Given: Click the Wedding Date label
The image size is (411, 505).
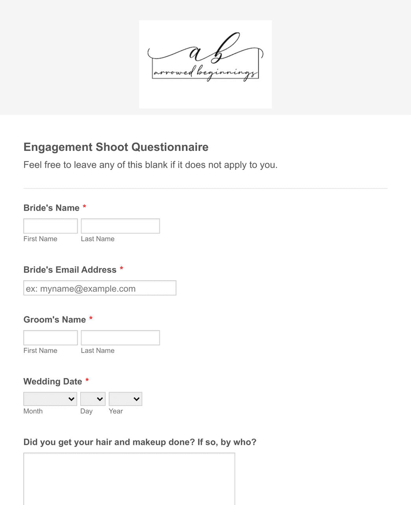Looking at the screenshot, I should click(x=53, y=381).
